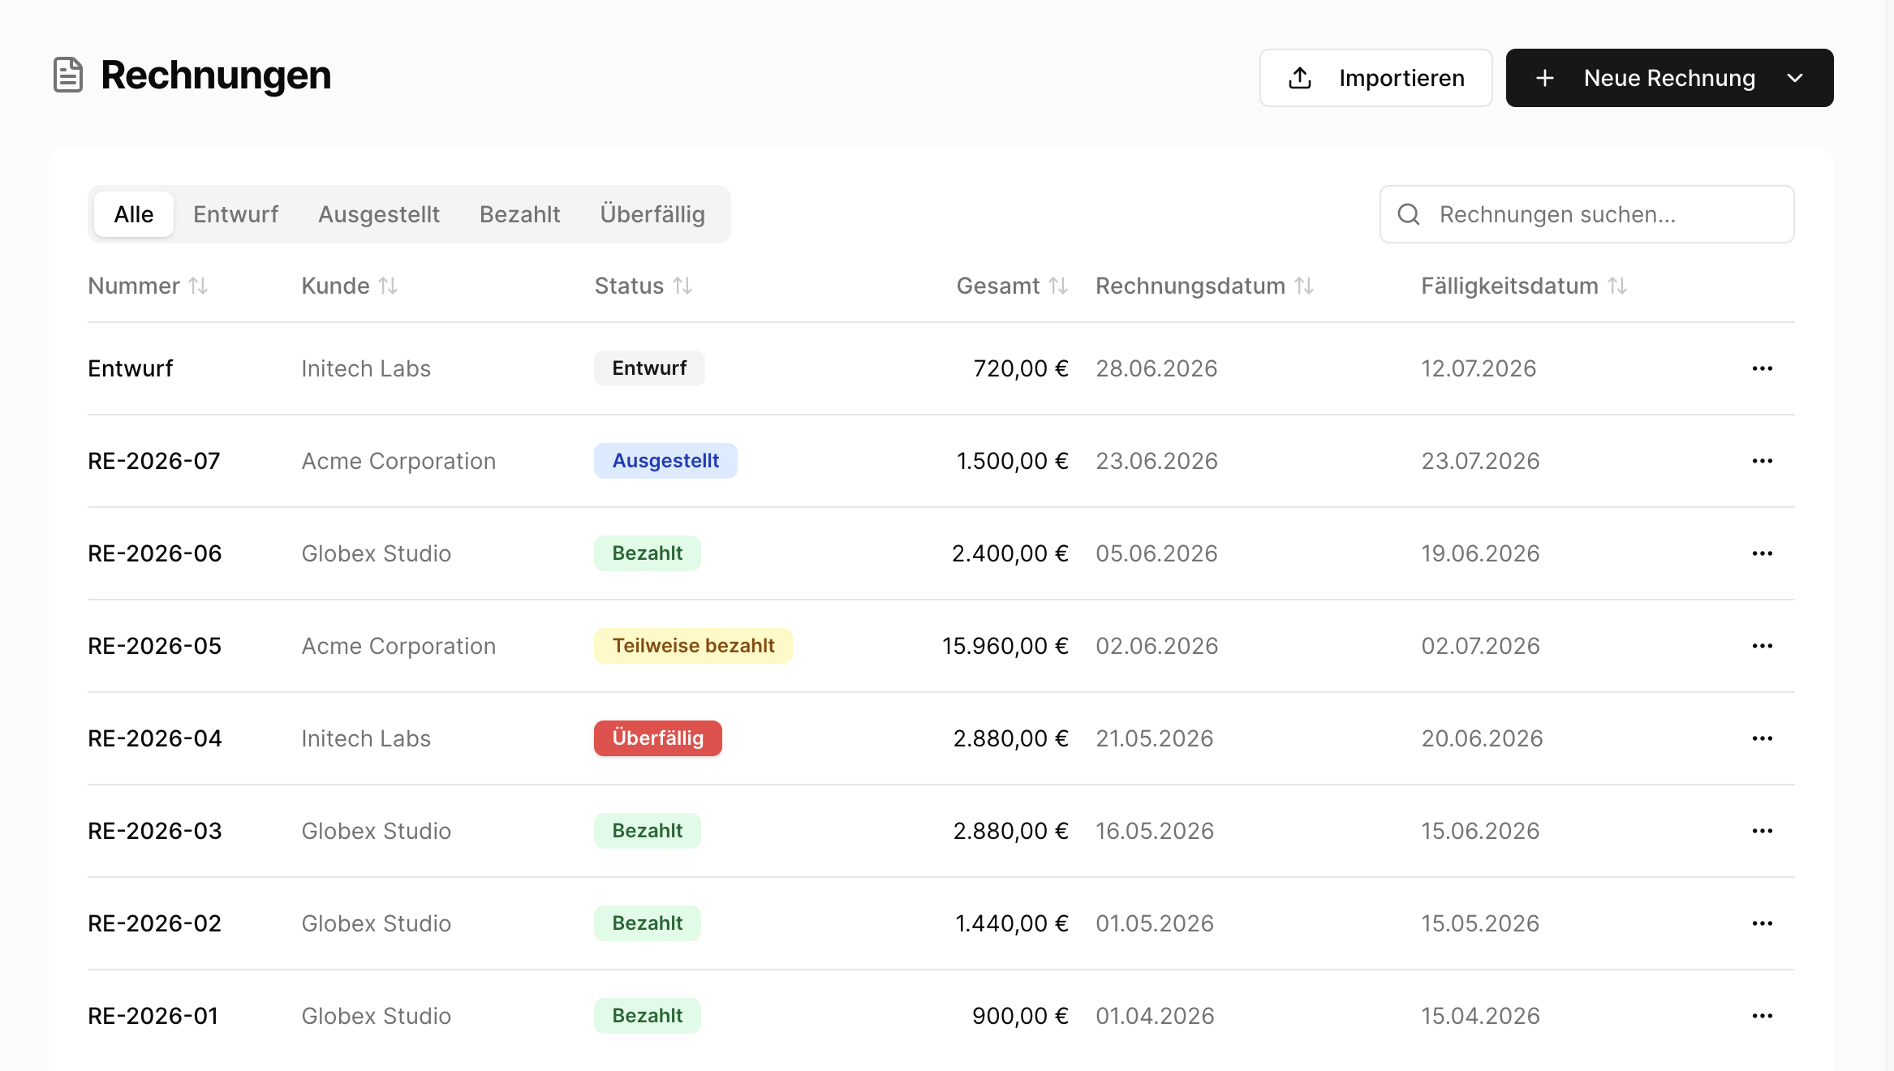Open the invoice RE-2026-05

pyautogui.click(x=155, y=646)
